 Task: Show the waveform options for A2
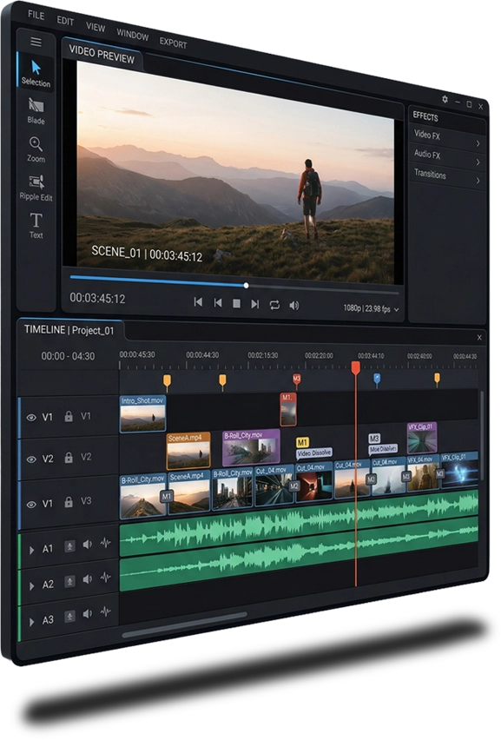pyautogui.click(x=106, y=578)
